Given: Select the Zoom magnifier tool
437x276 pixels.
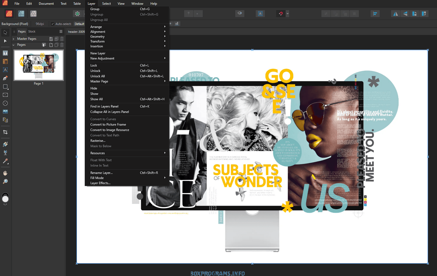Looking at the screenshot, I should (5, 181).
